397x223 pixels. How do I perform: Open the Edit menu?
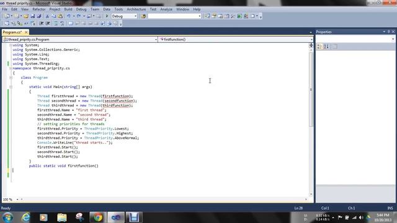pyautogui.click(x=14, y=9)
